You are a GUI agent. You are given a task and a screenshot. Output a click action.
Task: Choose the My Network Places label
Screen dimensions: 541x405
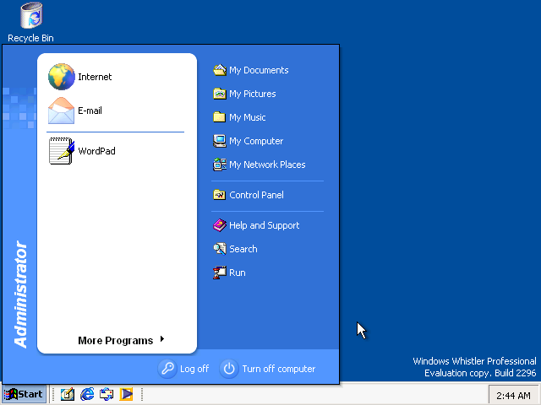(267, 165)
